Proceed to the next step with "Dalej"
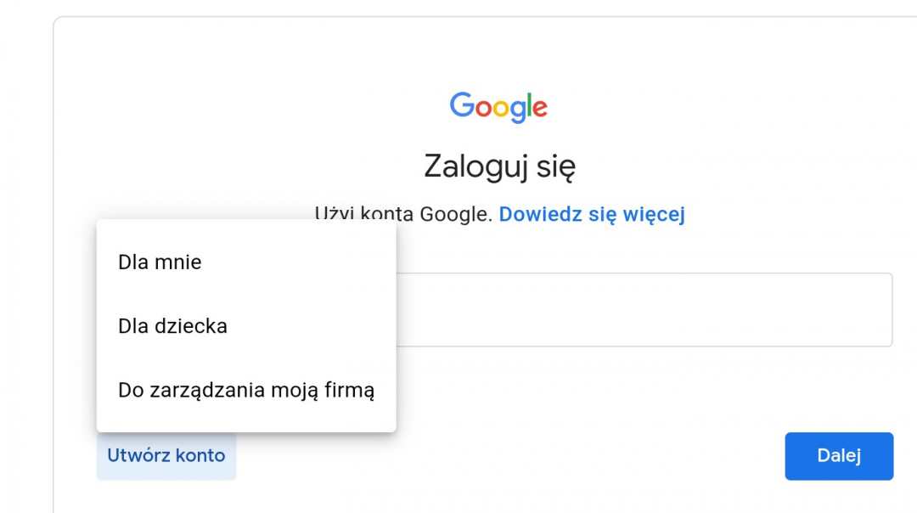The height and width of the screenshot is (513, 917). pyautogui.click(x=839, y=456)
